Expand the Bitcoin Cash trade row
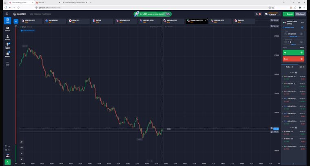310x166 pixels. (x=282, y=146)
